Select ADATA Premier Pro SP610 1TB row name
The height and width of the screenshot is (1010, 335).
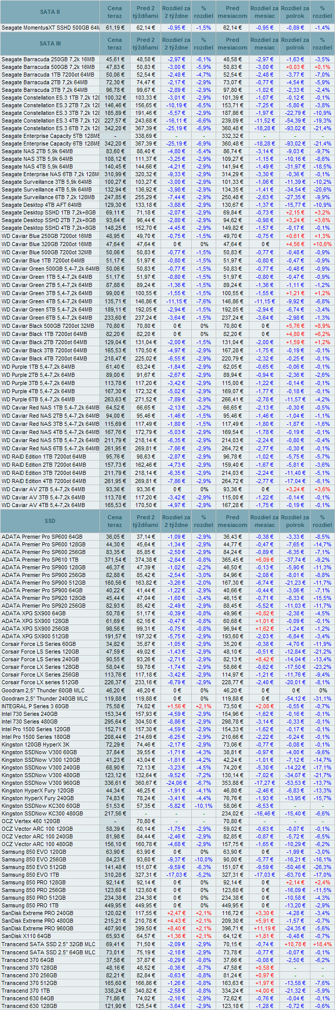coord(40,560)
